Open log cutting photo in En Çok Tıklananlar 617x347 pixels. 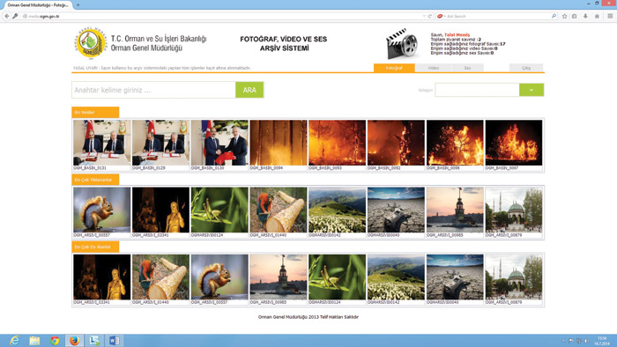(x=279, y=210)
